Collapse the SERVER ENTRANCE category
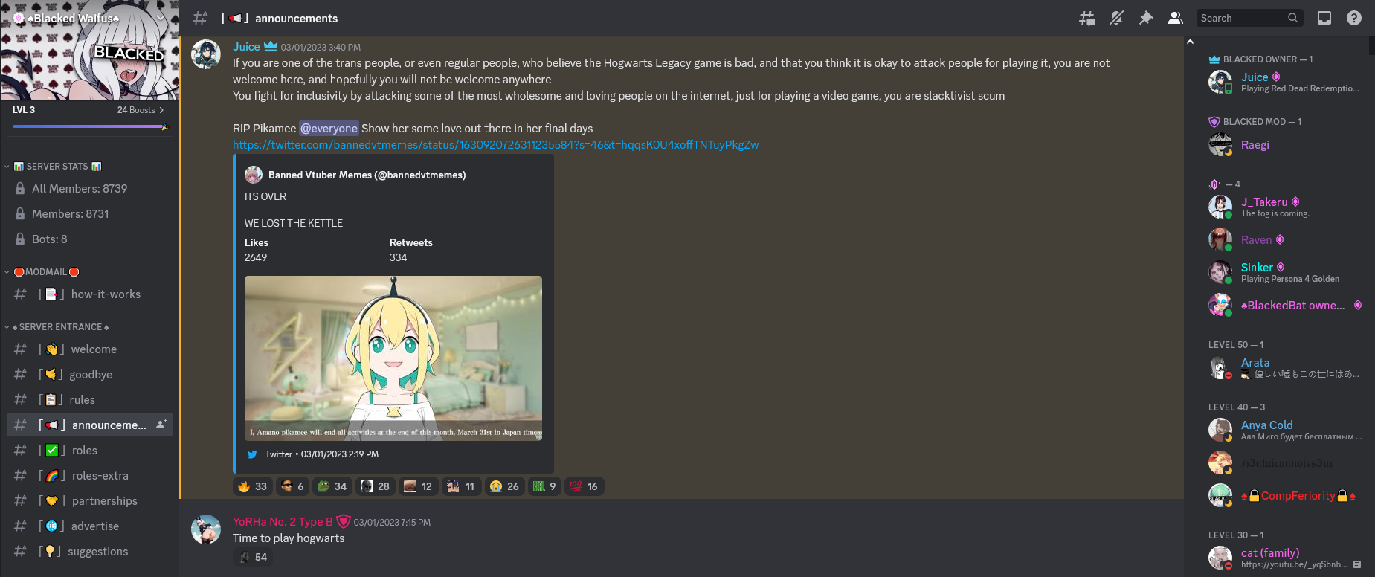The height and width of the screenshot is (577, 1375). [x=57, y=327]
